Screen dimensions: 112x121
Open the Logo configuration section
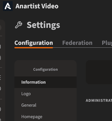click(45, 94)
